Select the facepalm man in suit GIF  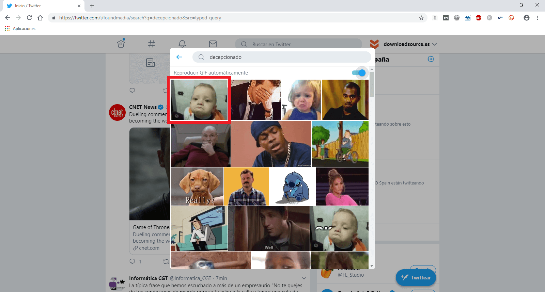(x=256, y=100)
